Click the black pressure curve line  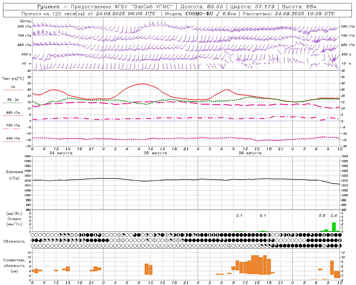tap(186, 180)
